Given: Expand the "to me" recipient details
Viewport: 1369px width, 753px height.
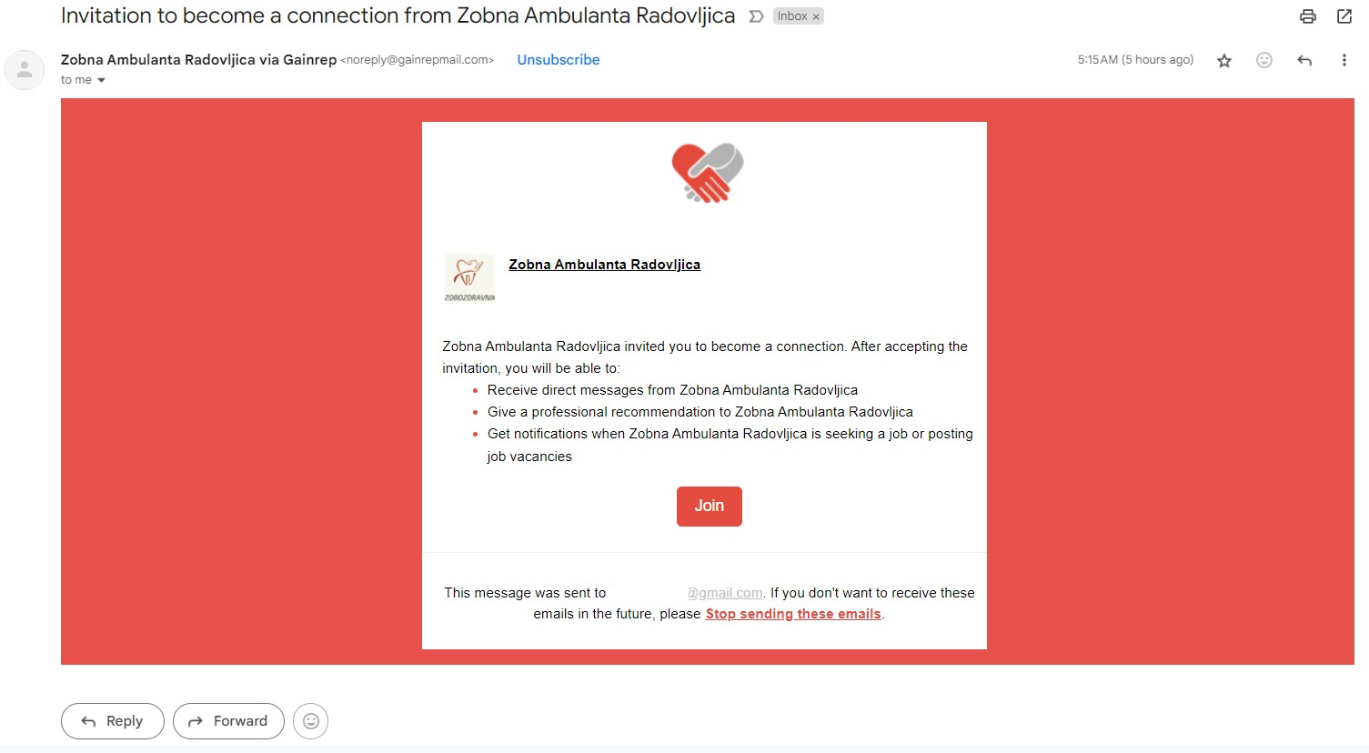Looking at the screenshot, I should [x=101, y=80].
